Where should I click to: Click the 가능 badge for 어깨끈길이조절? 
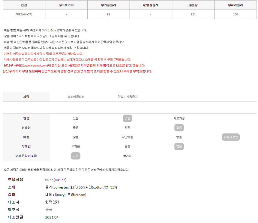[76, 156]
